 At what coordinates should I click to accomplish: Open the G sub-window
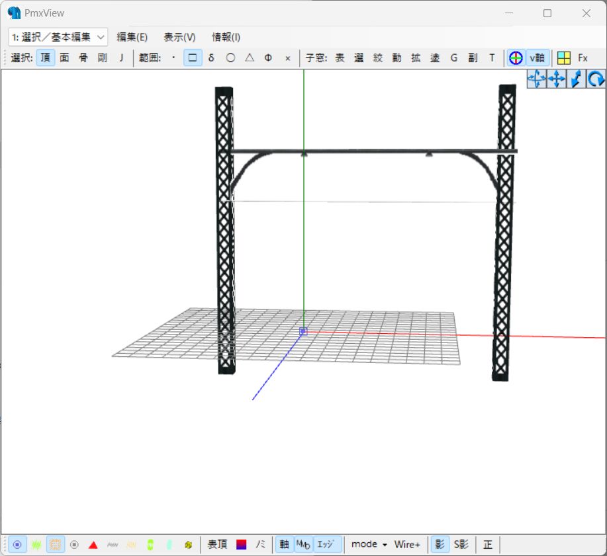(453, 58)
